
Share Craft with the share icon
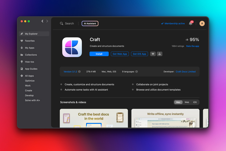[x=159, y=54]
